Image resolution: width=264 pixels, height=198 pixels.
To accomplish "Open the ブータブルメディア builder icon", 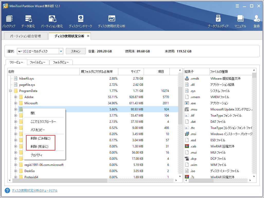I will (x=218, y=22).
